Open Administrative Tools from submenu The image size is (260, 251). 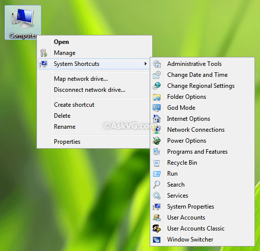202,64
